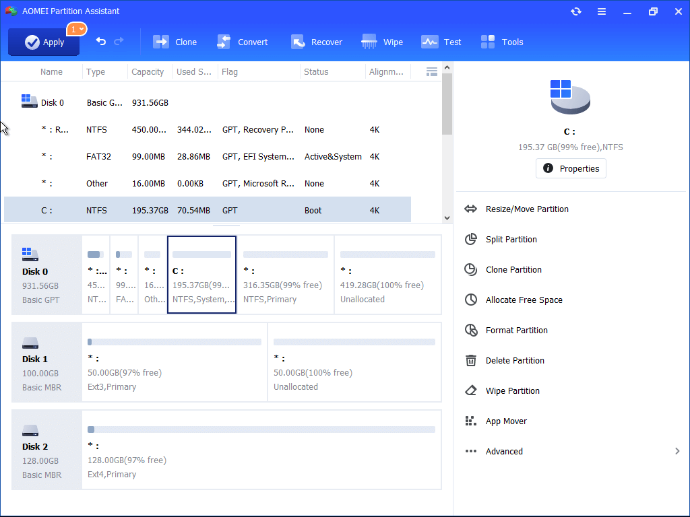Open the Test toolbar option

point(441,42)
